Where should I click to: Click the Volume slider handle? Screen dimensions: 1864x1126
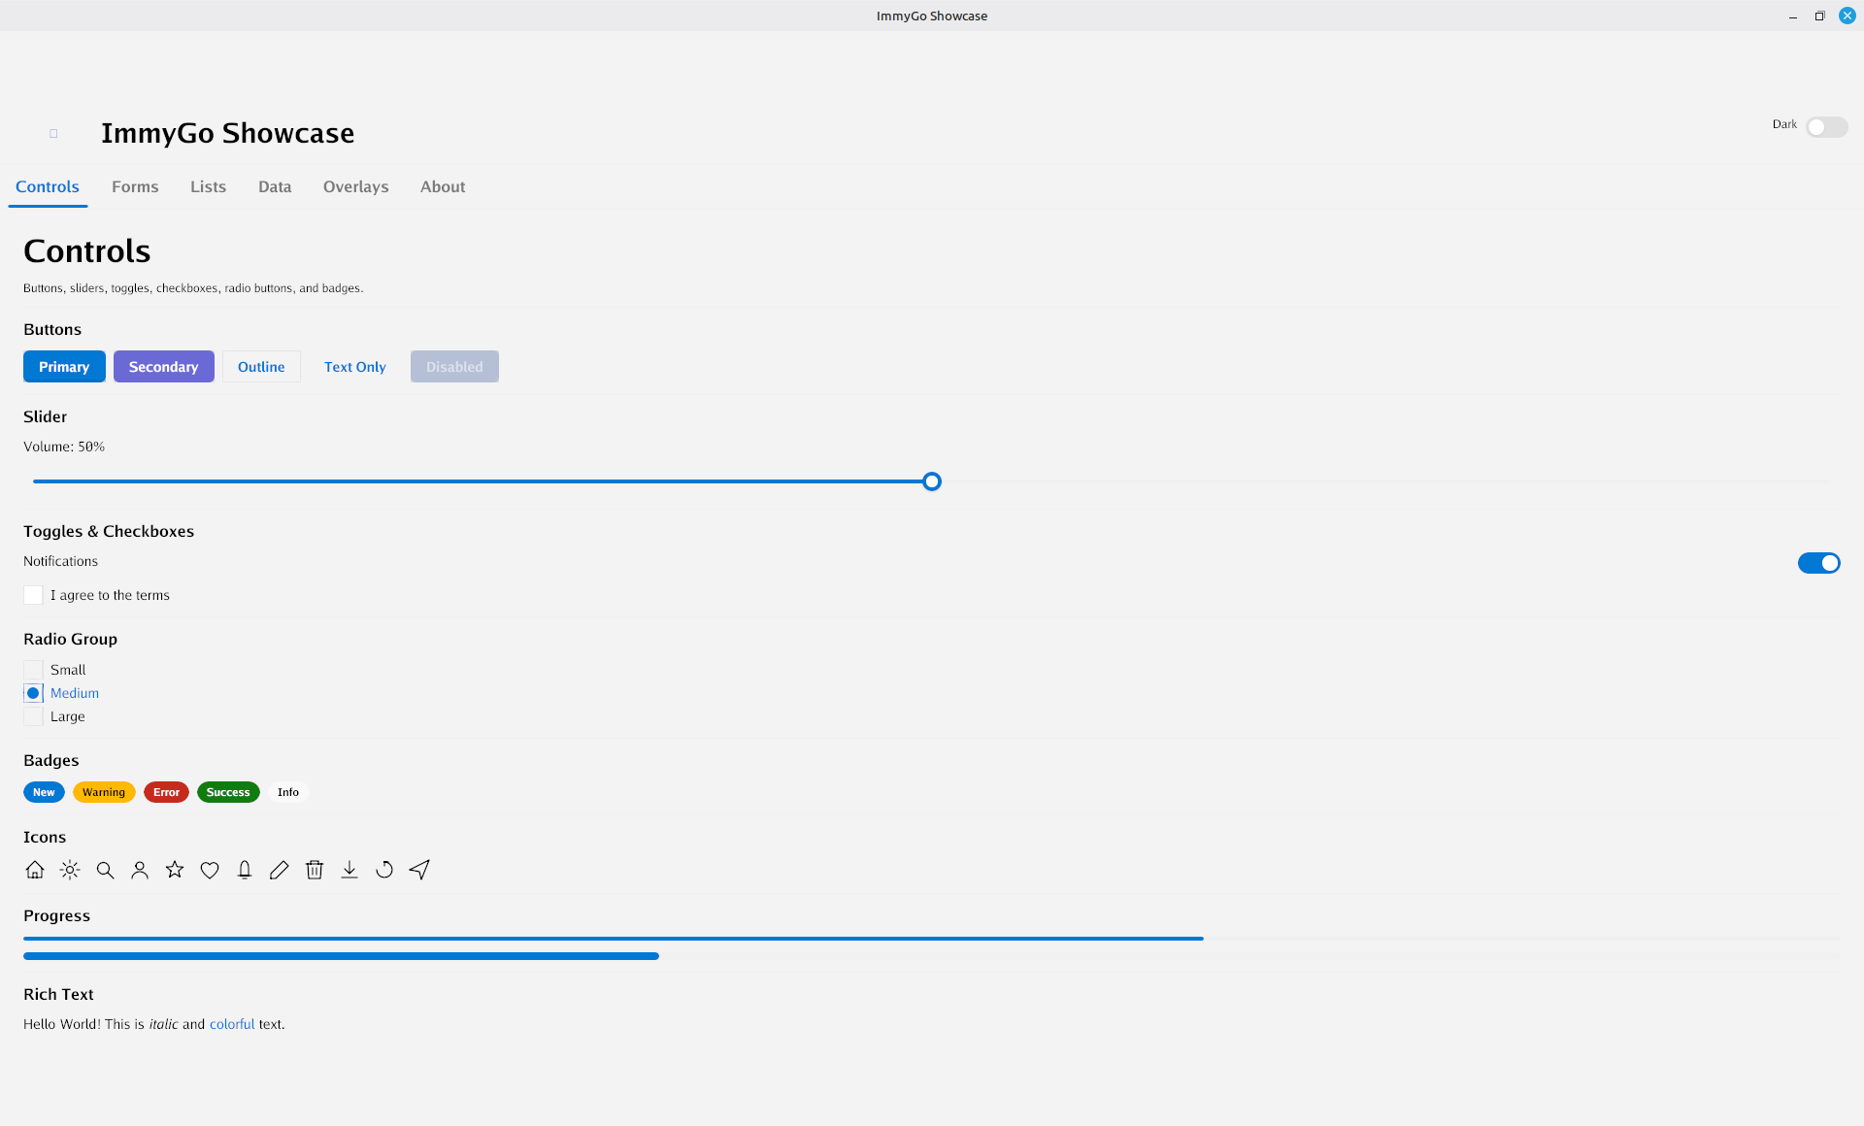point(932,481)
